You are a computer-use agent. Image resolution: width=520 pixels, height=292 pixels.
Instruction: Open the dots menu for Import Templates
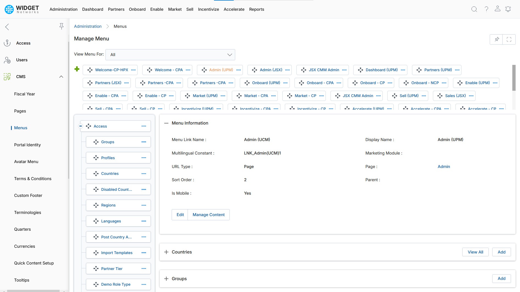(x=144, y=253)
